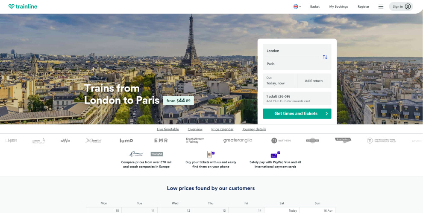Image resolution: width=423 pixels, height=213 pixels.
Task: Open the hamburger menu icon
Action: pyautogui.click(x=381, y=6)
